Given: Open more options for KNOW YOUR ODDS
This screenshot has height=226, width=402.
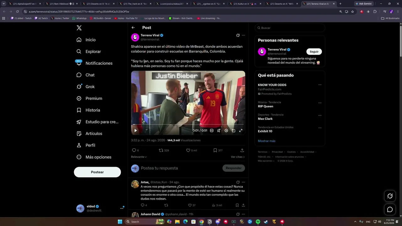Looking at the screenshot, I should (x=320, y=85).
